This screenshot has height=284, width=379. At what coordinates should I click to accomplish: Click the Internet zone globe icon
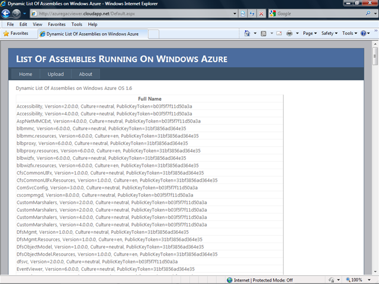230,280
